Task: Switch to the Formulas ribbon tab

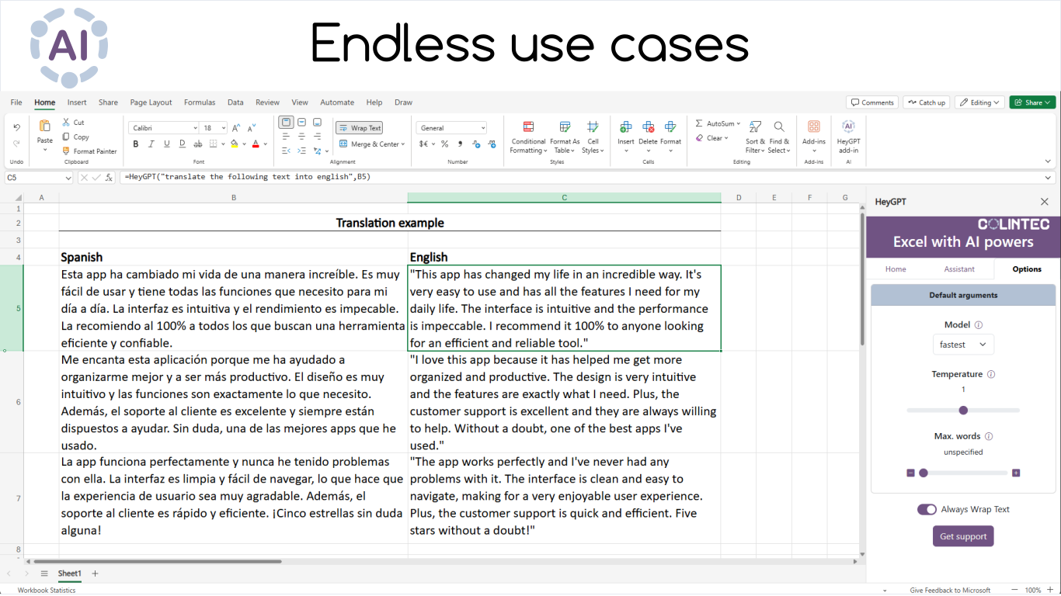Action: click(200, 102)
